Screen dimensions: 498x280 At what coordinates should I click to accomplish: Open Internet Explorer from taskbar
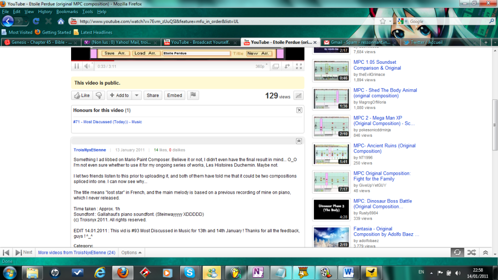pos(100,273)
